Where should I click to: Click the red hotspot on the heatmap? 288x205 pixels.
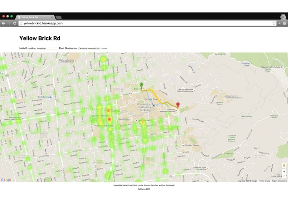pyautogui.click(x=109, y=120)
